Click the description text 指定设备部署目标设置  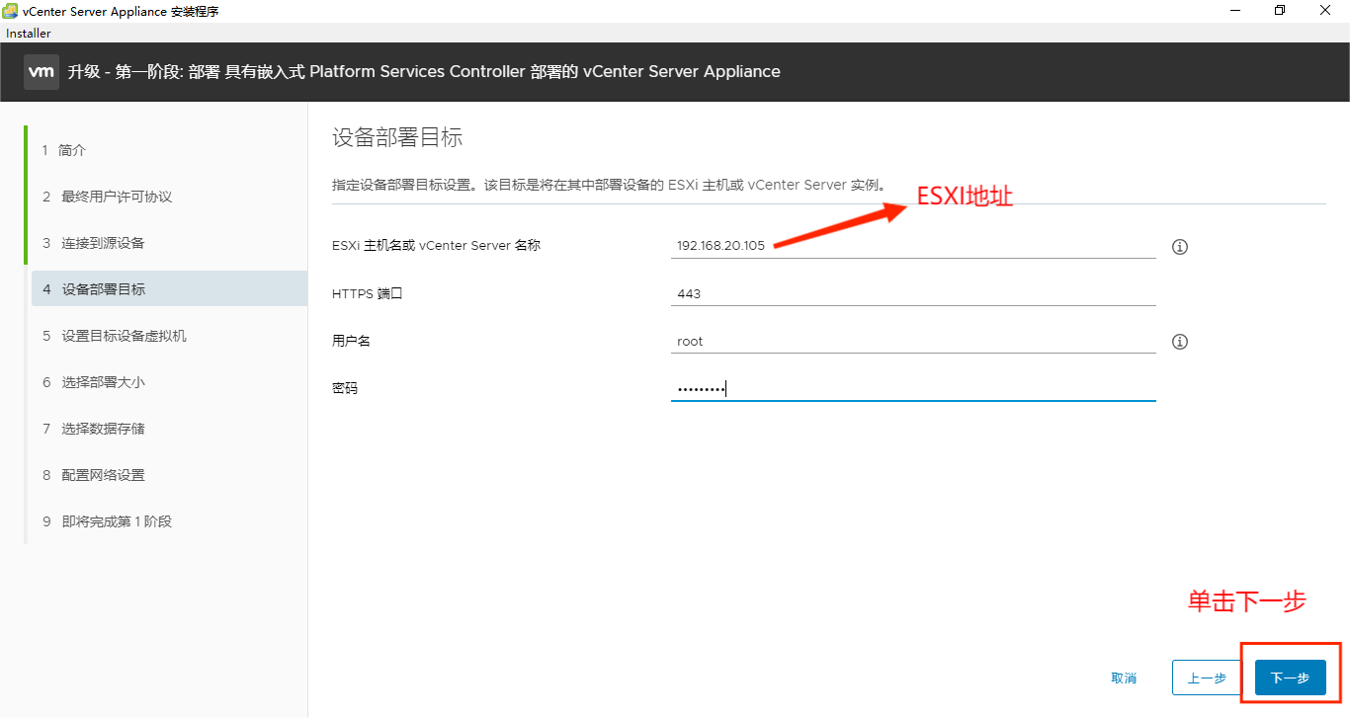(x=608, y=185)
